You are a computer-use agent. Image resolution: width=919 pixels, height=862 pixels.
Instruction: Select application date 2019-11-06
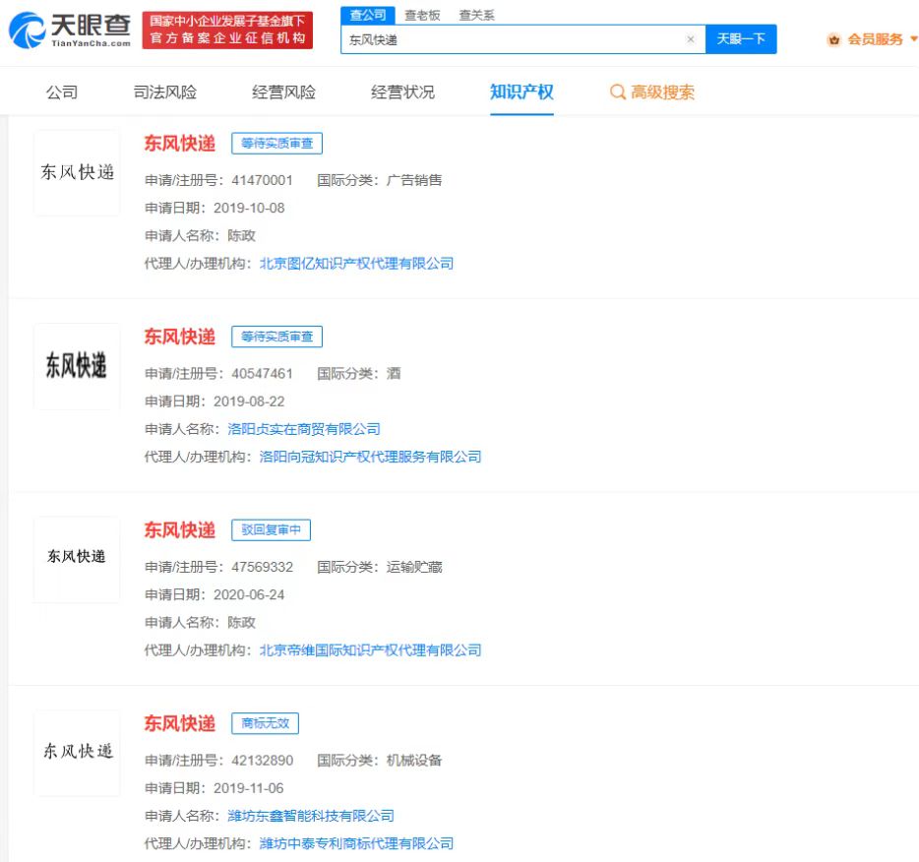(x=249, y=788)
